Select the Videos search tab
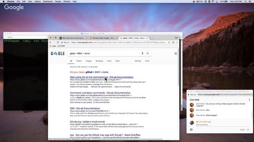 tap(79, 61)
